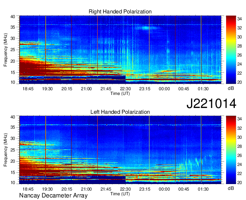Click the "30" frequency tick on the Left Handed plot

point(13,138)
